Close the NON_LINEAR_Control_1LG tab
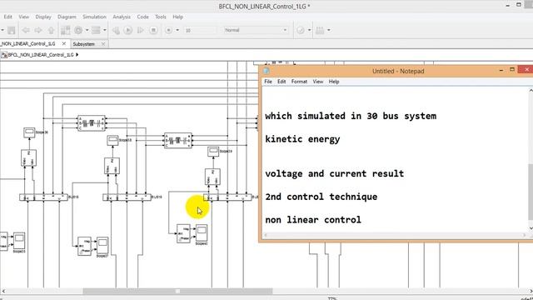The height and width of the screenshot is (300, 533). [x=64, y=44]
